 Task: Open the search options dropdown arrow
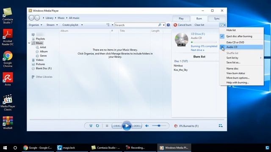coord(164,25)
